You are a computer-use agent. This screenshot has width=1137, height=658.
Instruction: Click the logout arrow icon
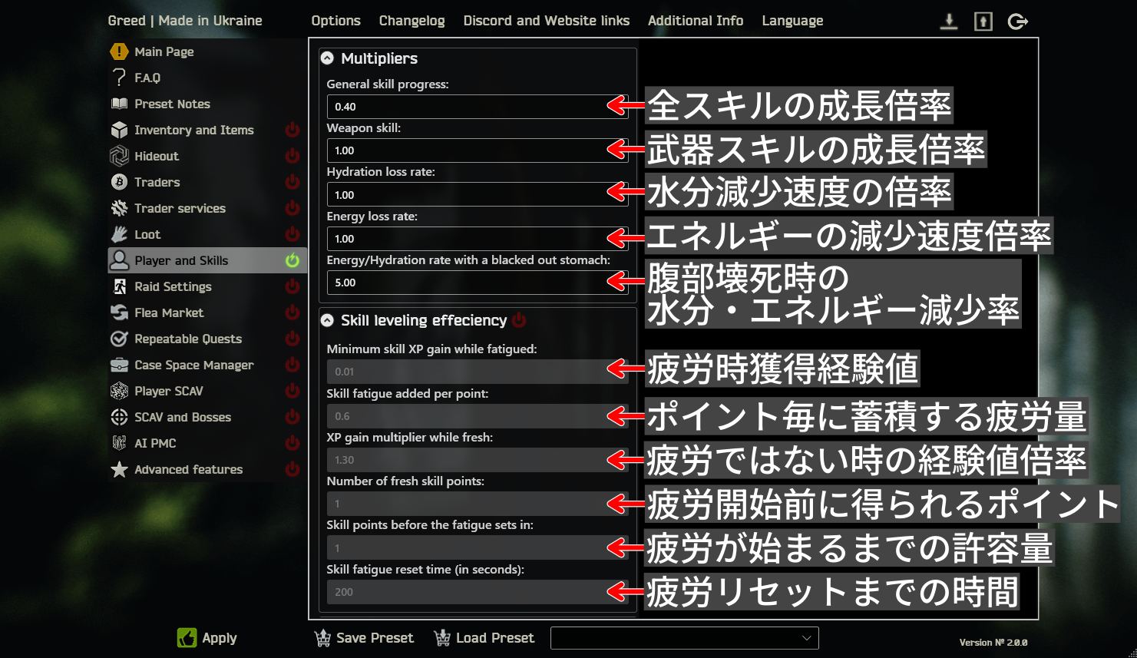[x=1017, y=21]
